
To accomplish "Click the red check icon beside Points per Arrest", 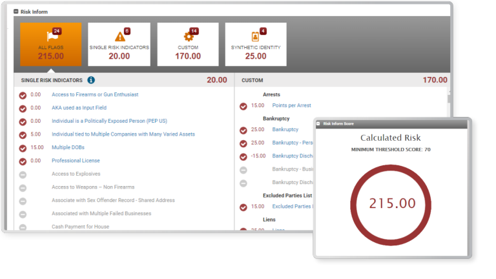I will coord(243,106).
